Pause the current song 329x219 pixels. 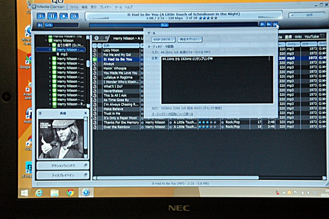(x=52, y=16)
